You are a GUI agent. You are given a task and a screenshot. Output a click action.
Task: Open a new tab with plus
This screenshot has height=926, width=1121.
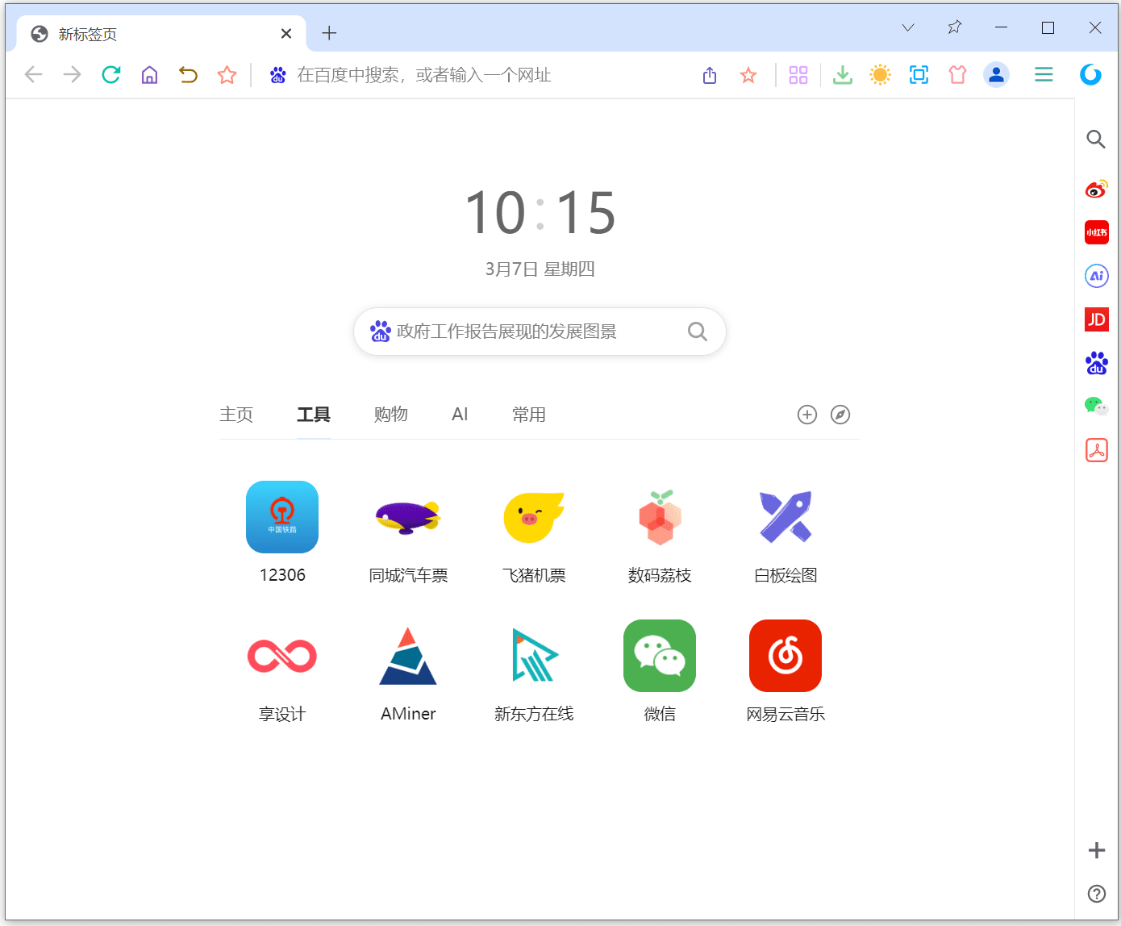tap(329, 33)
